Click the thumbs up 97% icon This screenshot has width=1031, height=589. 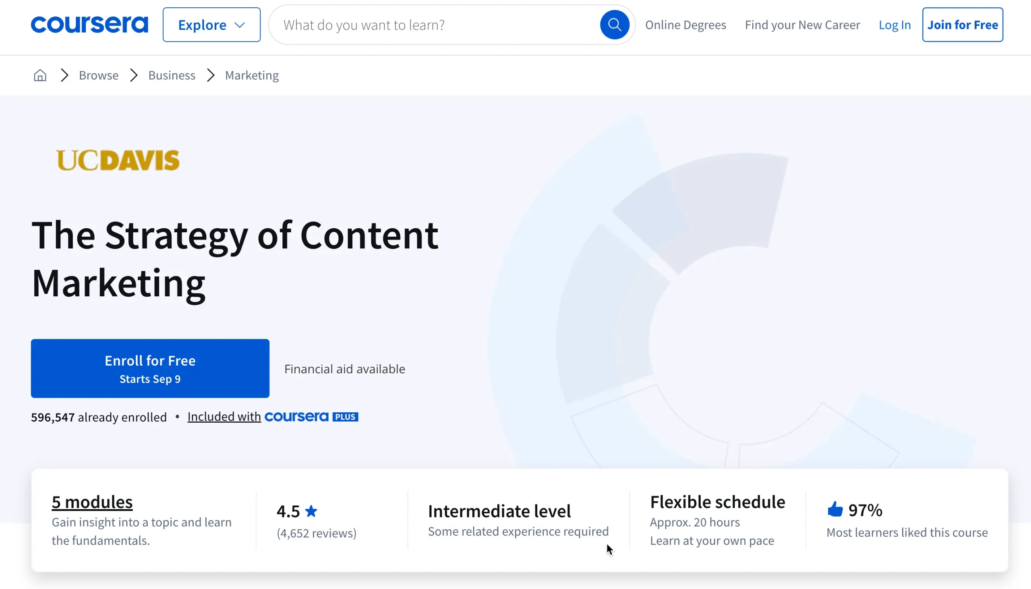click(835, 509)
